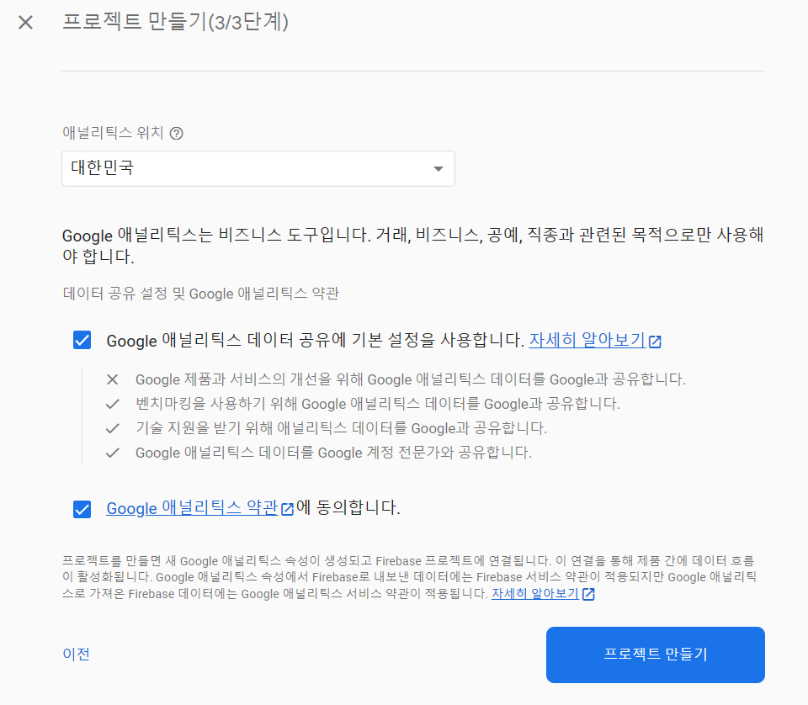Viewport: 808px width, 705px height.
Task: Click the blue 프로젝트 만들기 button
Action: 656,655
